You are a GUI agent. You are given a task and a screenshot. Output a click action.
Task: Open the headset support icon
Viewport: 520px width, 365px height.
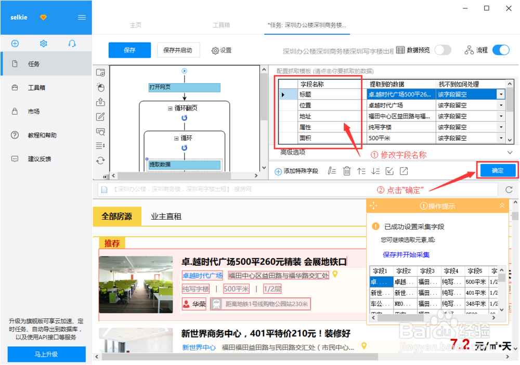72,44
